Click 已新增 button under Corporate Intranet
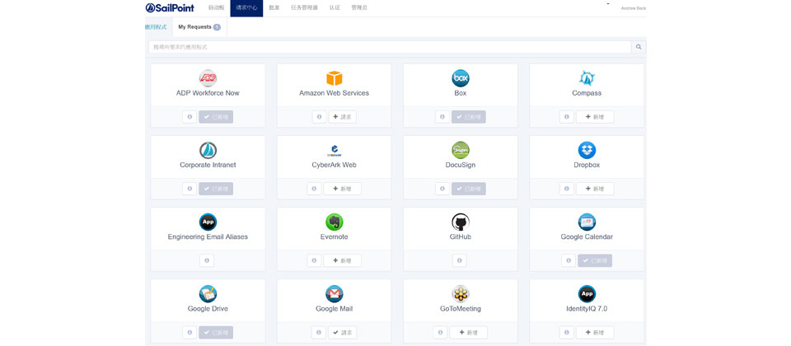This screenshot has height=346, width=791. click(x=216, y=189)
